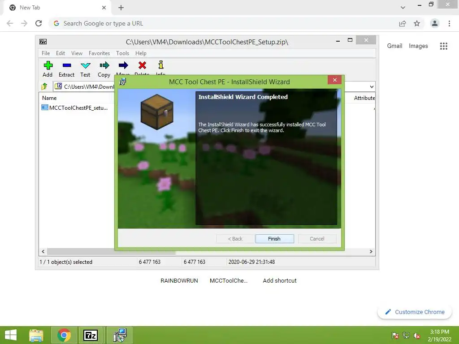
Task: Open the Gmail link
Action: pyautogui.click(x=394, y=46)
